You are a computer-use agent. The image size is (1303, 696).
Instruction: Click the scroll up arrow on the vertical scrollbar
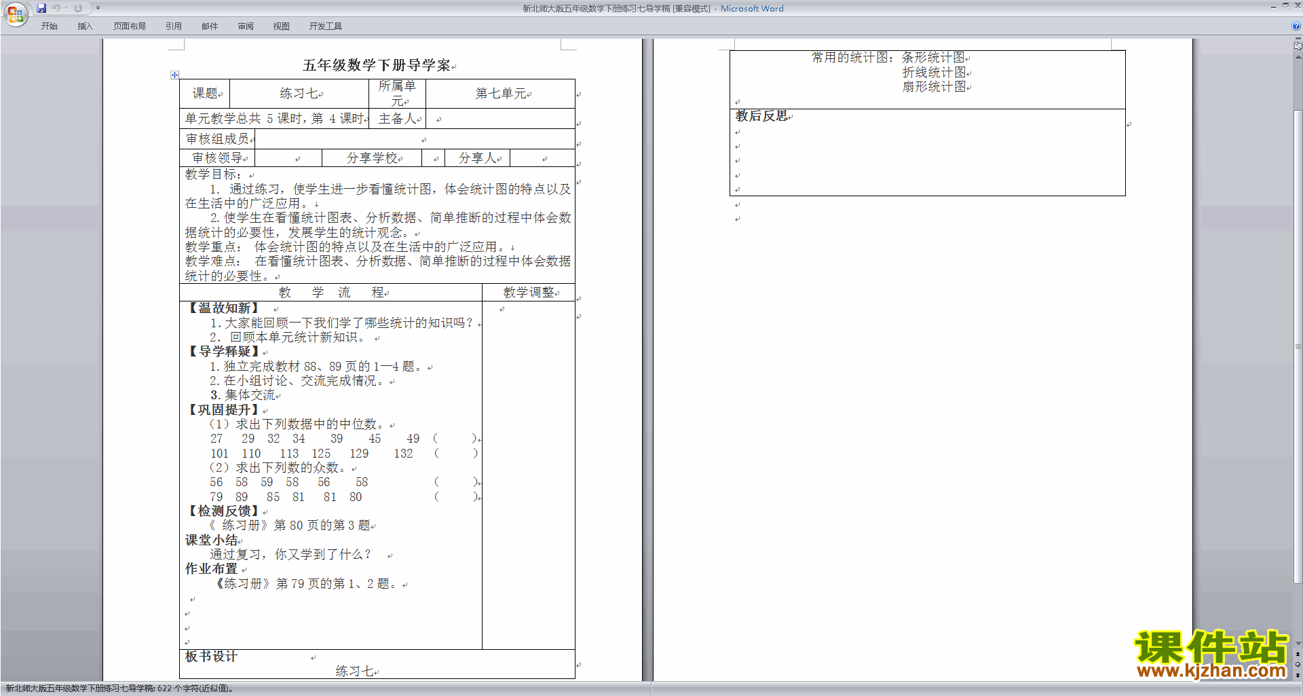pyautogui.click(x=1298, y=57)
